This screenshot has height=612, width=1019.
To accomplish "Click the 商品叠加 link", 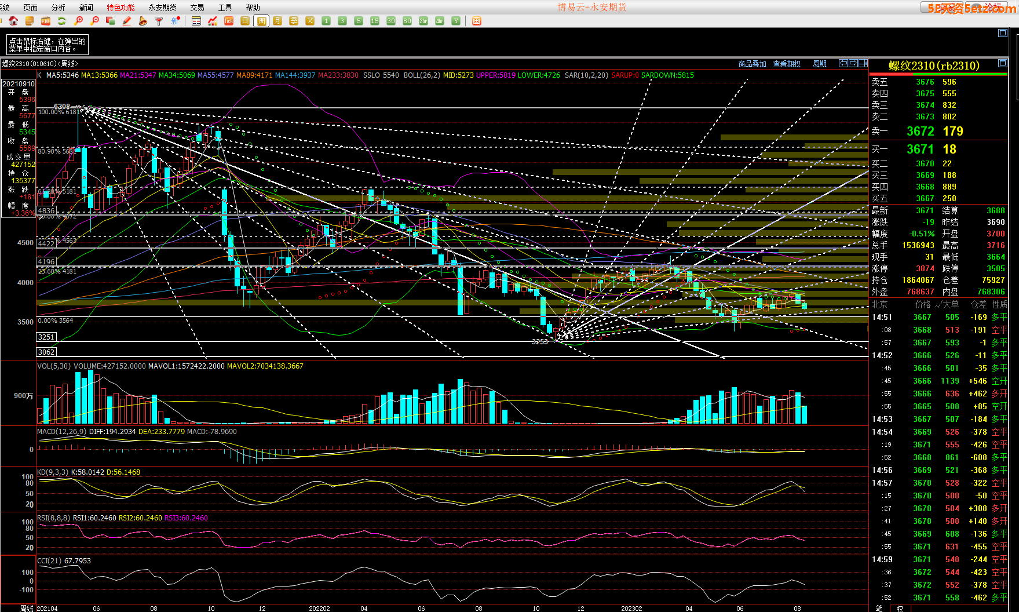I will [x=752, y=64].
